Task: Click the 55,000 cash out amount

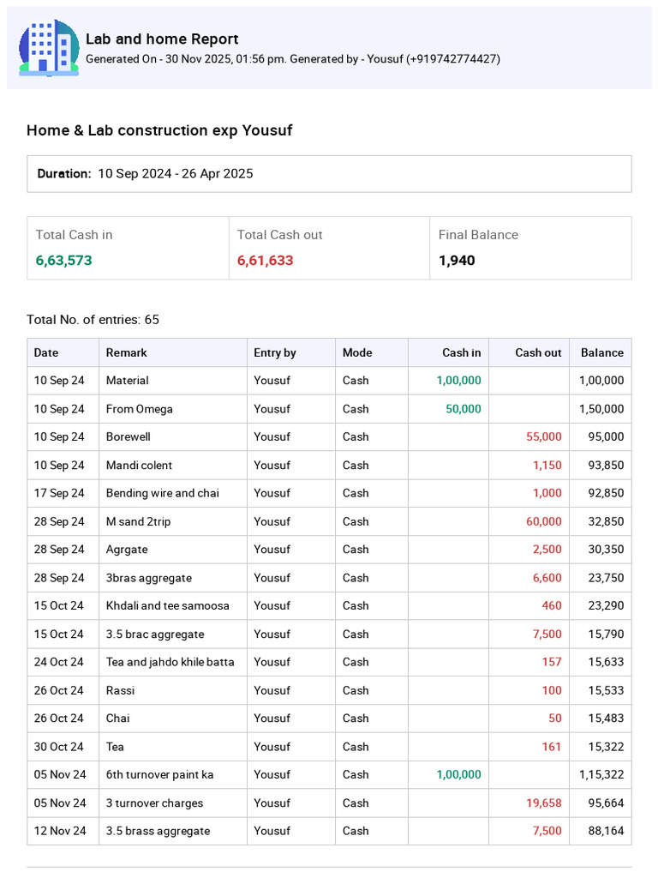Action: (544, 436)
